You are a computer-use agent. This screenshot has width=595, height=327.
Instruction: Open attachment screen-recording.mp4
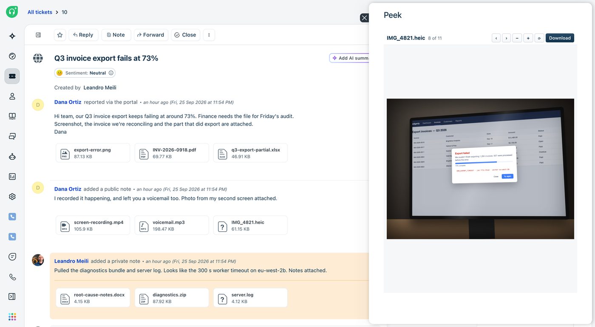click(93, 225)
